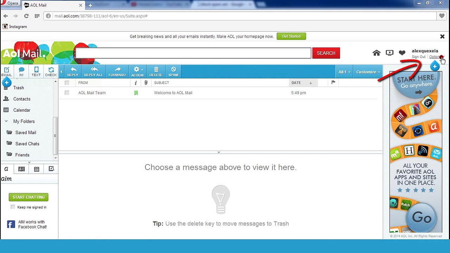Go back using the browser back arrow

tap(6, 16)
